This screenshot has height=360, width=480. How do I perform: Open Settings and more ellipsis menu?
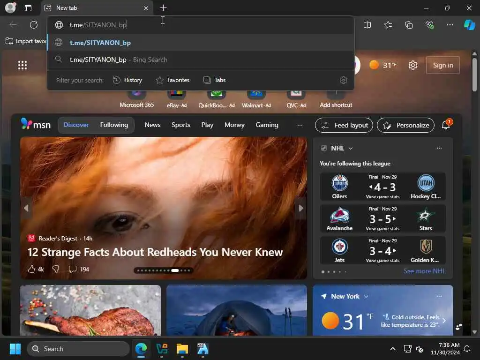(x=450, y=25)
